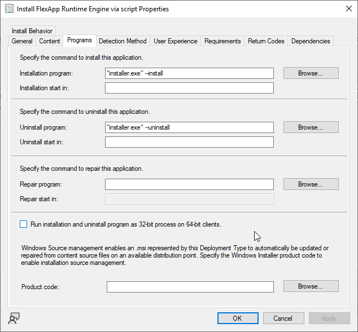Click the OK button
This screenshot has height=332, width=358.
[x=238, y=318]
